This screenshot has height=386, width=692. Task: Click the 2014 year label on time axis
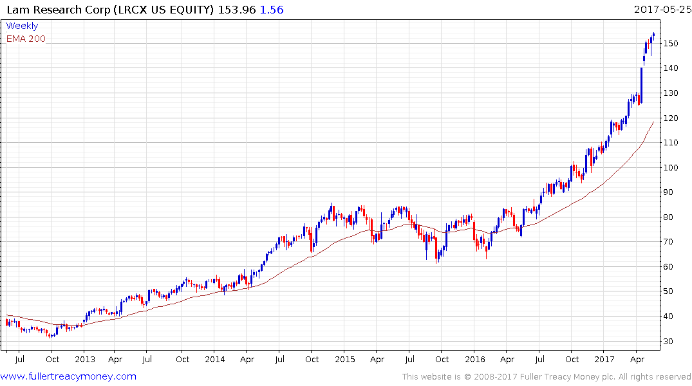tap(215, 359)
